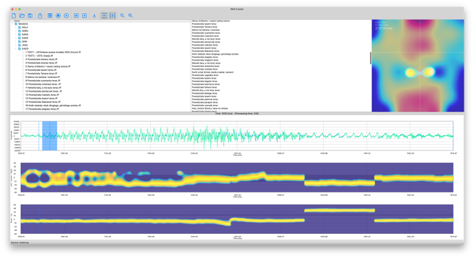Create a new file with the blank page icon
The height and width of the screenshot is (258, 474).
point(14,15)
